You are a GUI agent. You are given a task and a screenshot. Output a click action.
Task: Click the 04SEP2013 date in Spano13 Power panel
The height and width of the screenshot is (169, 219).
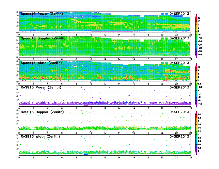(179, 14)
